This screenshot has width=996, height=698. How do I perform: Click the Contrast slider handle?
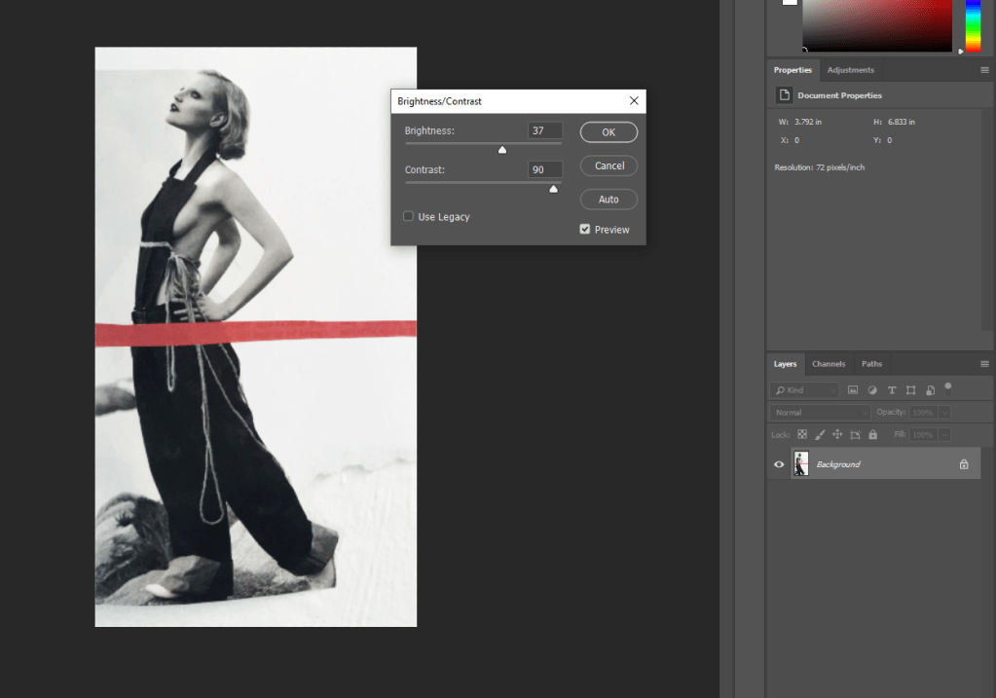click(553, 189)
